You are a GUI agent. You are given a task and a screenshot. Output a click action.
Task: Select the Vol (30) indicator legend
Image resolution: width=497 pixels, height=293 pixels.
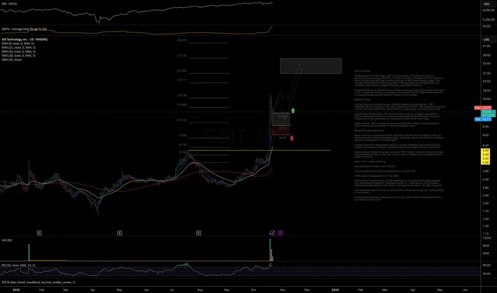point(7,240)
